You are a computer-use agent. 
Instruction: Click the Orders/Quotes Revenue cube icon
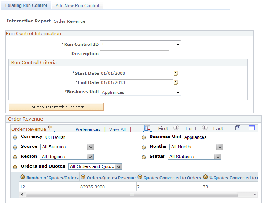point(83,177)
